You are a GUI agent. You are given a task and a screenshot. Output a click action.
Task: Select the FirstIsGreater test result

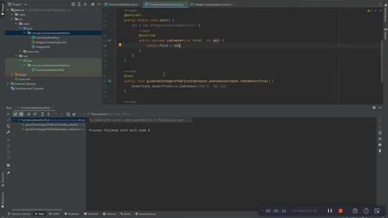pyautogui.click(x=51, y=129)
